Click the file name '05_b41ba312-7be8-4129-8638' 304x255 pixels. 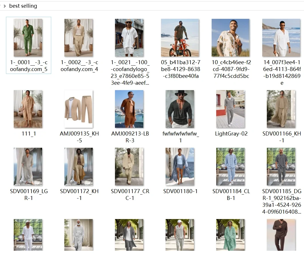click(180, 69)
